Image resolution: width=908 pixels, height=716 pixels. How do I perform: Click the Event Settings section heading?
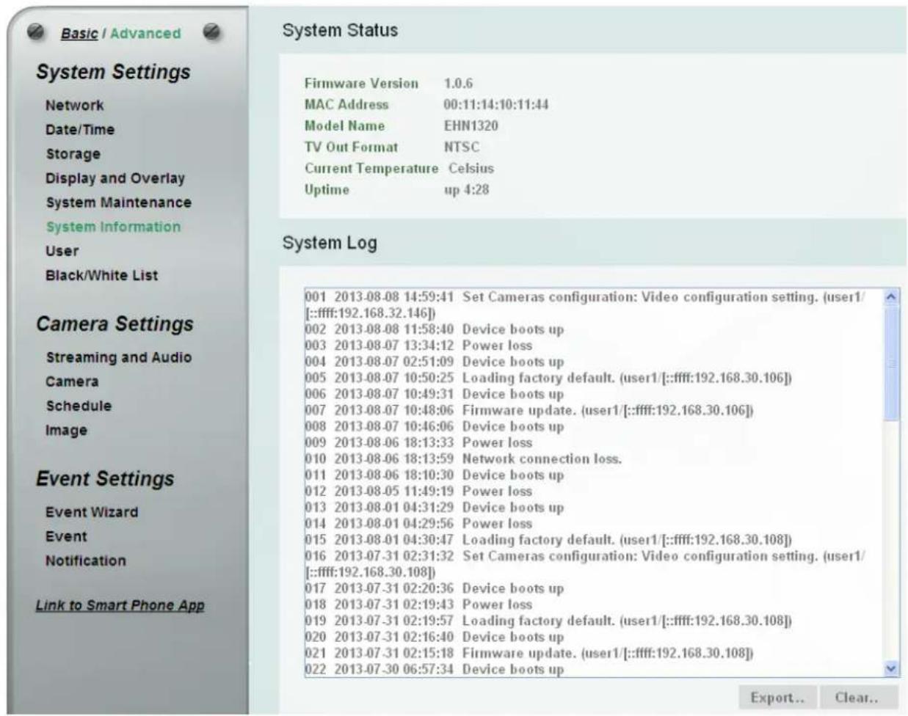tap(105, 479)
